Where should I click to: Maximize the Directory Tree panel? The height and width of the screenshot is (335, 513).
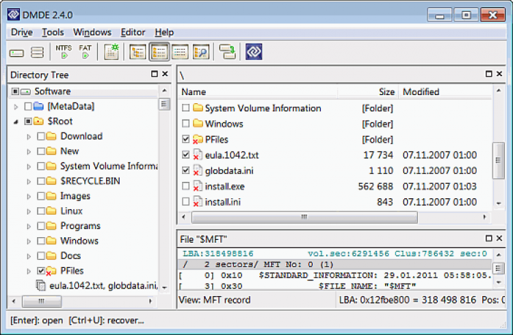155,74
